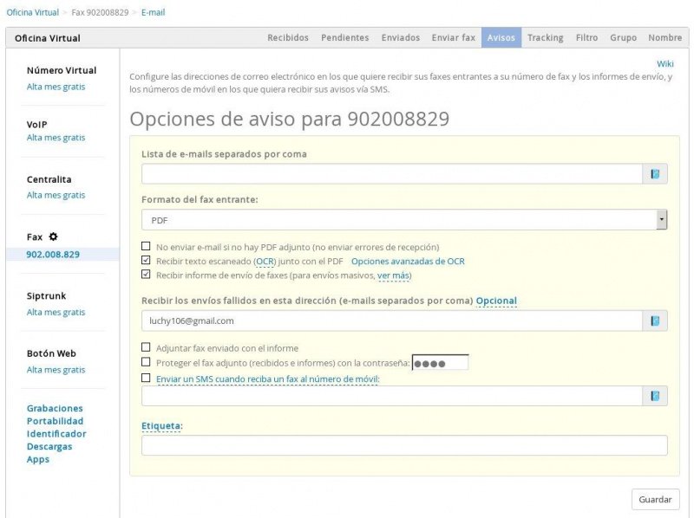The width and height of the screenshot is (694, 518).
Task: Check 'Adjuntar fax enviado con el informe'
Action: (x=146, y=347)
